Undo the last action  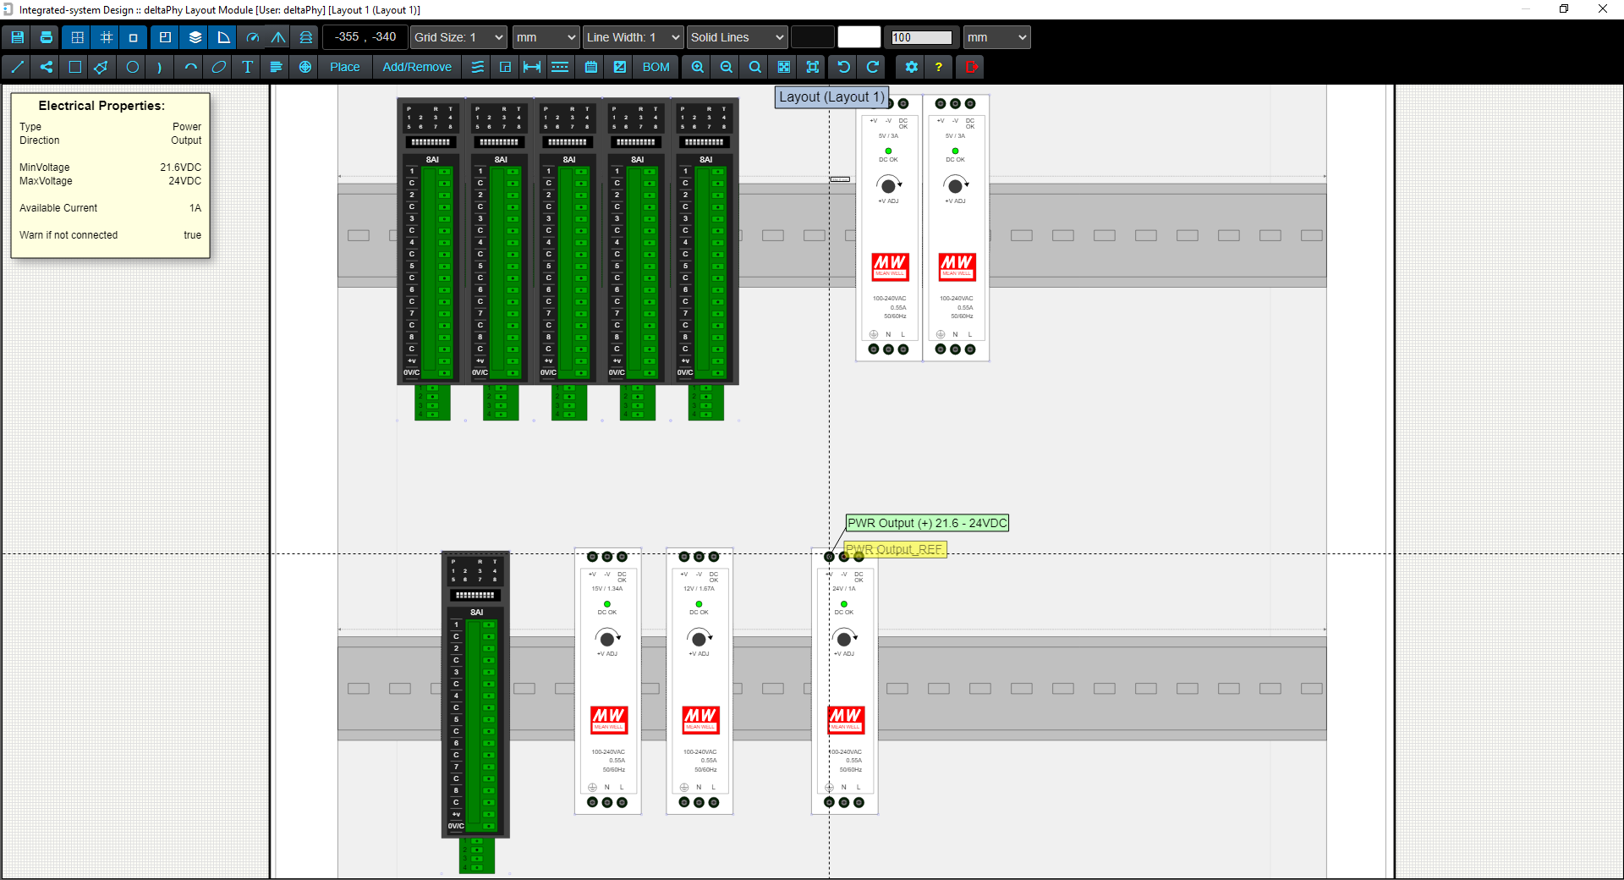842,67
